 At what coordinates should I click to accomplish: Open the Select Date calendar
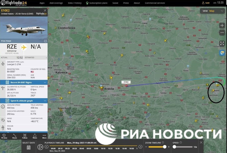[x=29, y=147]
